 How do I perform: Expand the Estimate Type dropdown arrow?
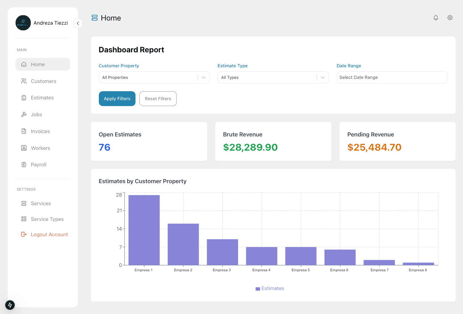tap(323, 77)
